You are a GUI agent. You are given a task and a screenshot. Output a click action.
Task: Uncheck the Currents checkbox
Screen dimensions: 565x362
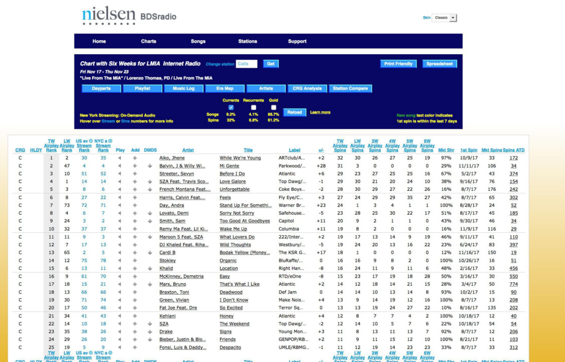[x=231, y=108]
